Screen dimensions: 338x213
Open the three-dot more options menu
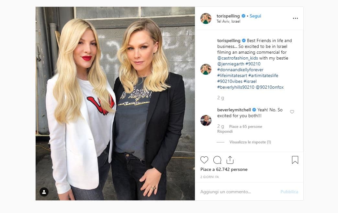pos(295,18)
